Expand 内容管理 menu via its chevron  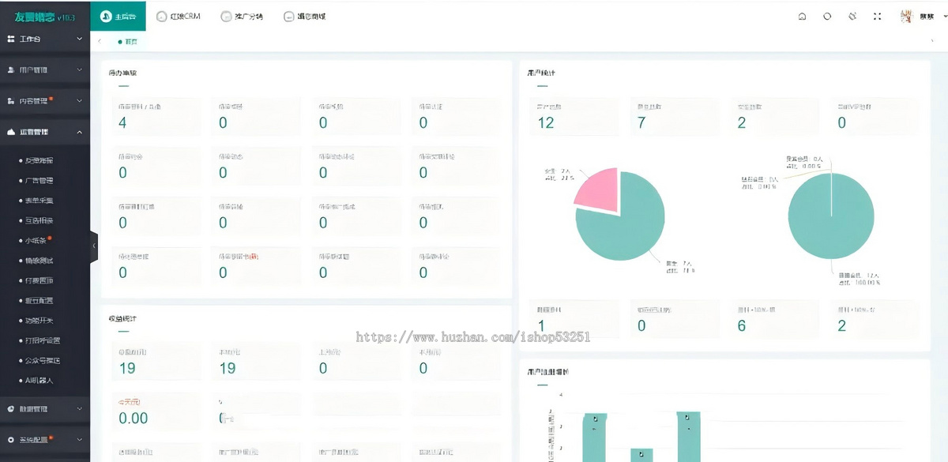[x=79, y=101]
